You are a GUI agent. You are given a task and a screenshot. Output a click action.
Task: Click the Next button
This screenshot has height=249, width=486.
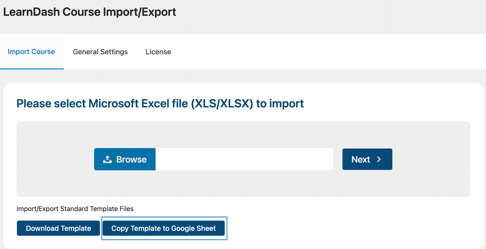pos(367,159)
